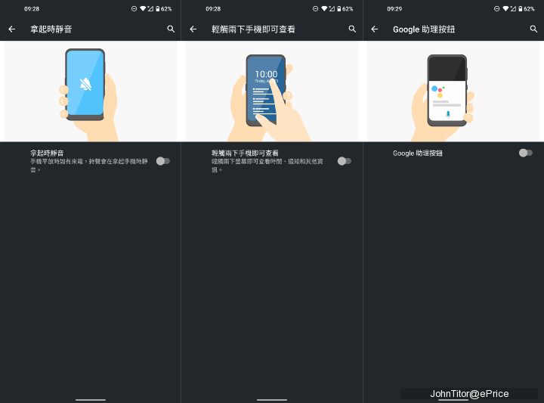Tap the 輕觸兩下手機即可查看 header title

pos(253,29)
